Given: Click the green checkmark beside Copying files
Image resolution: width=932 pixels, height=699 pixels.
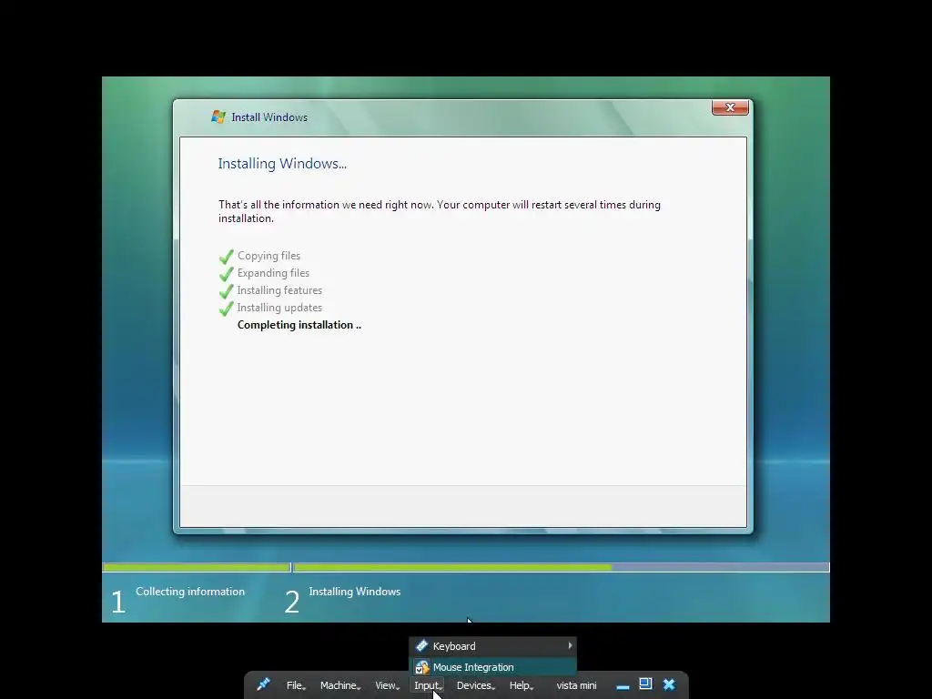Looking at the screenshot, I should pyautogui.click(x=226, y=257).
